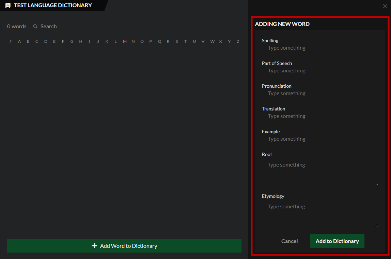Viewport: 391px width, 259px height.
Task: Filter words by letter N
Action: (x=133, y=41)
